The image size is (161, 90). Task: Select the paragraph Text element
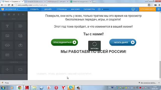pos(20,26)
